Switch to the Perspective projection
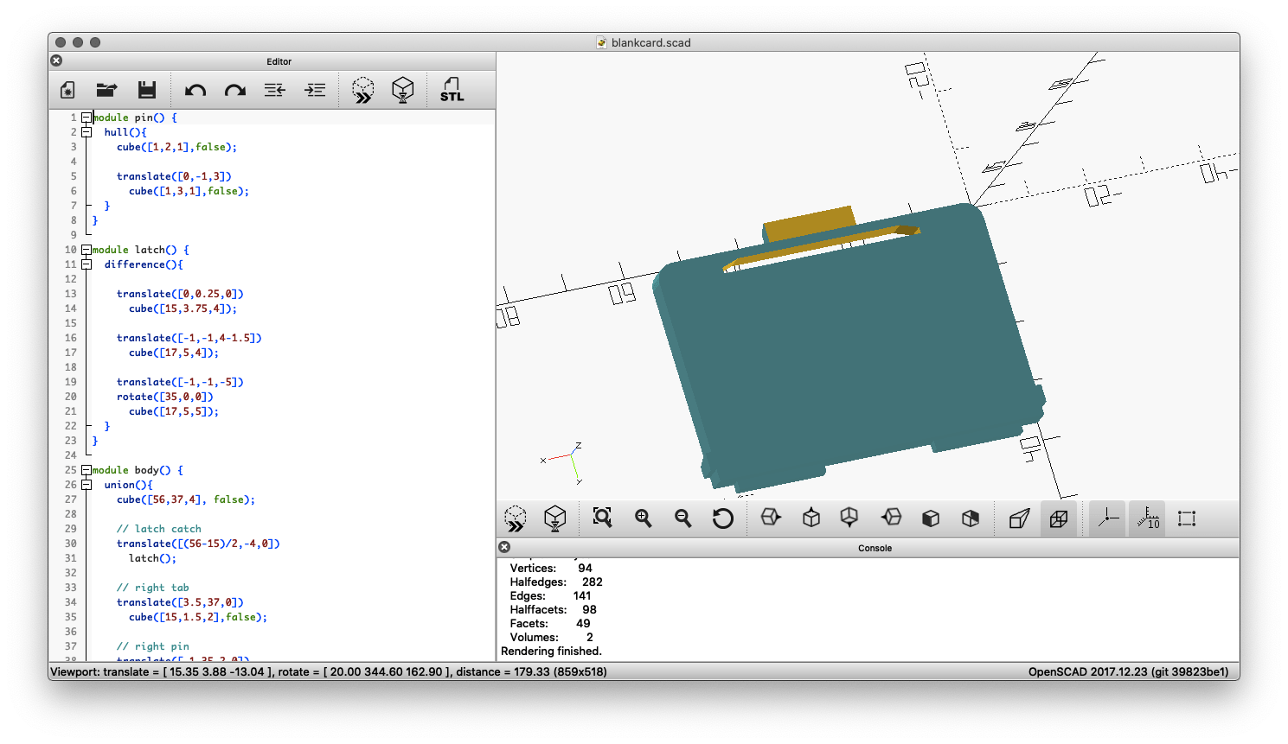This screenshot has width=1288, height=744. (1019, 518)
